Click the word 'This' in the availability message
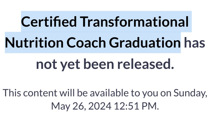 12,93
